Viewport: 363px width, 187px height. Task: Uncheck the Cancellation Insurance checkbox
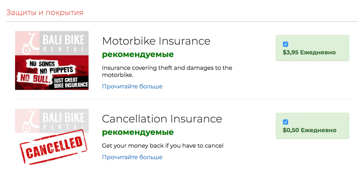pyautogui.click(x=286, y=122)
